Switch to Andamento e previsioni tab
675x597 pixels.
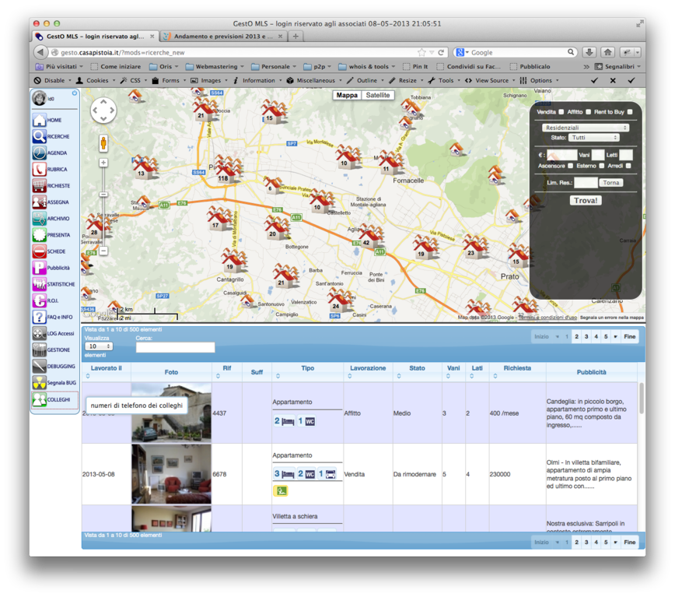(223, 36)
